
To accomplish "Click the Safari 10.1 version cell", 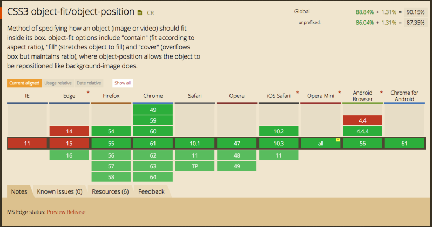I will [x=195, y=143].
